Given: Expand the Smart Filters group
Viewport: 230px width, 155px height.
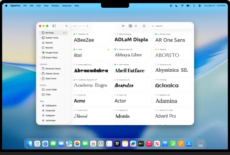Looking at the screenshot, I should [40, 57].
